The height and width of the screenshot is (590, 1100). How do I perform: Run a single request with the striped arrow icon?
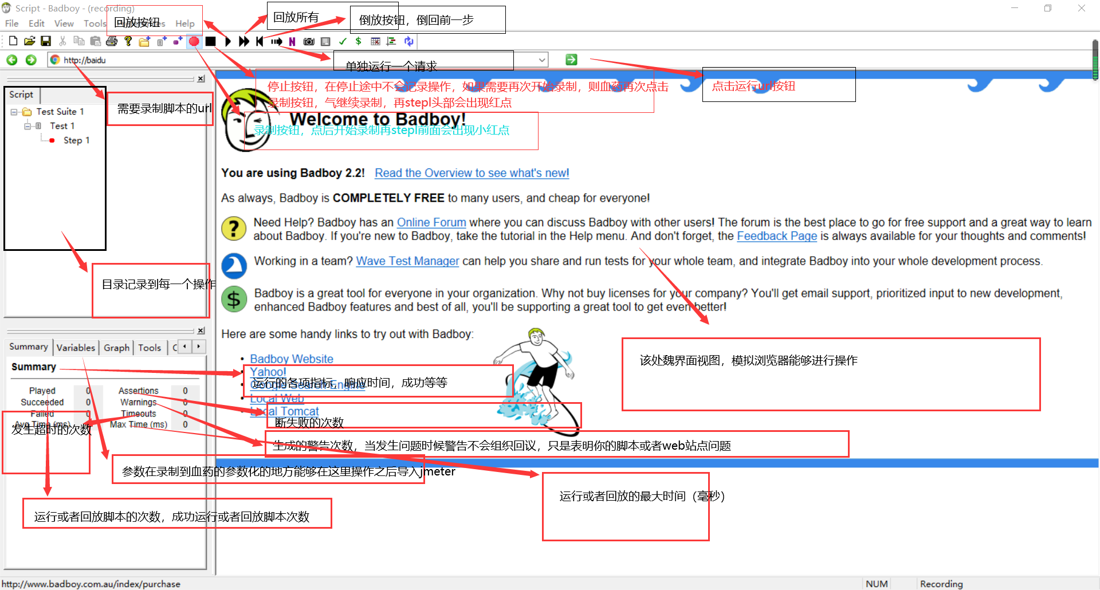click(277, 41)
